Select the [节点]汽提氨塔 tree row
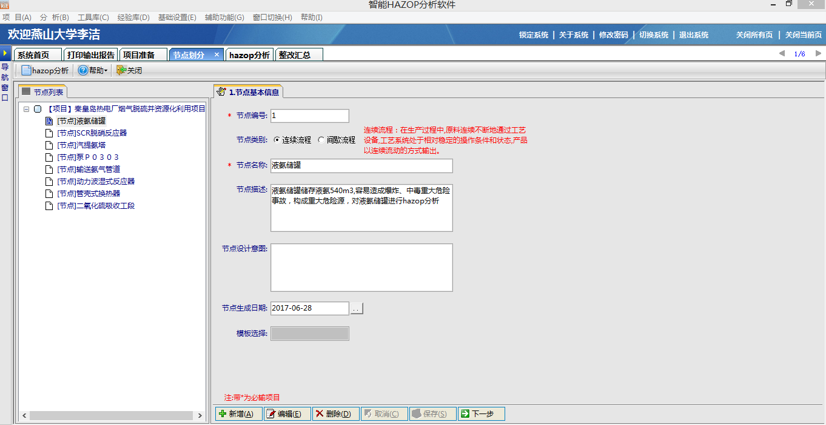Screen dimensions: 826x425 coord(82,145)
